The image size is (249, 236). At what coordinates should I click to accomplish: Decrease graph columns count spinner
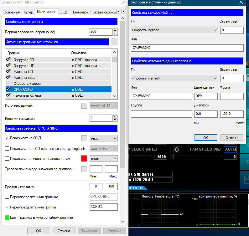pos(115,120)
